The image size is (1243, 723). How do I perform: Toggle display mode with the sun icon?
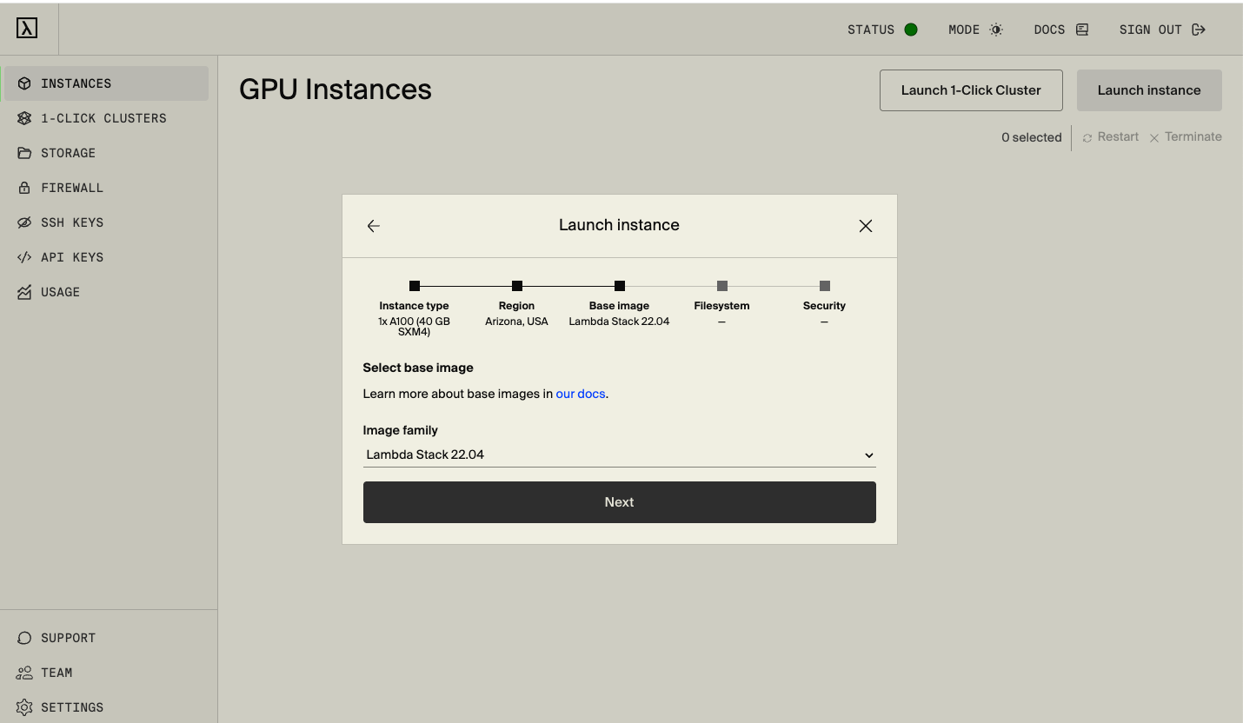coord(996,29)
